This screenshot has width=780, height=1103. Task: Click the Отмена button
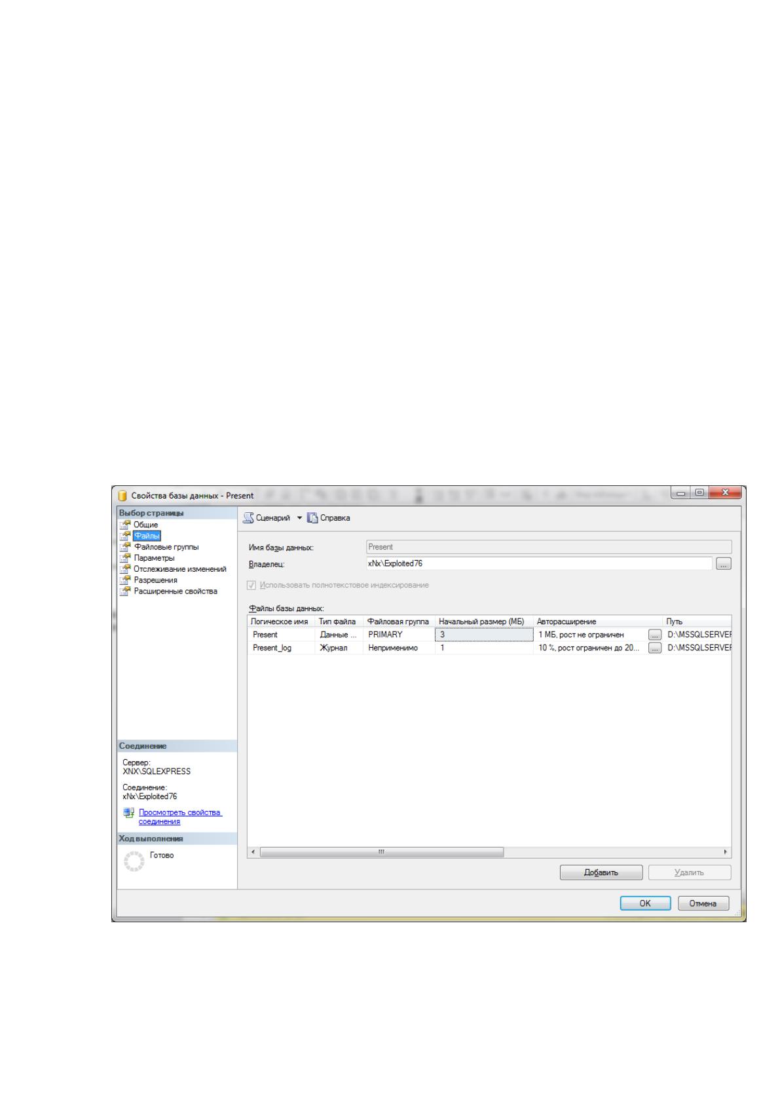pos(703,903)
